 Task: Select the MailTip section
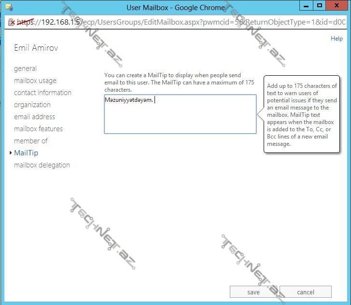tap(26, 153)
